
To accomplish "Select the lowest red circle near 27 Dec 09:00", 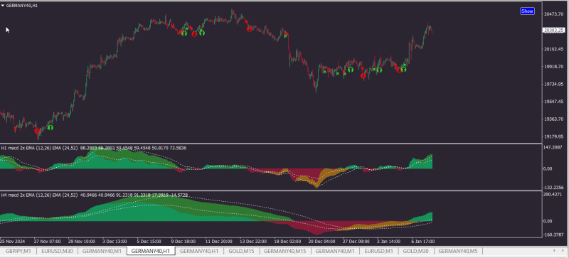I will coord(363,76).
